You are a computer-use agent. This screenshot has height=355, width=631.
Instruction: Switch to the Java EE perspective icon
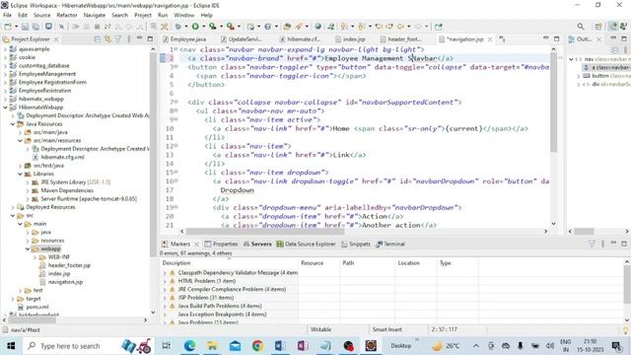pyautogui.click(x=613, y=27)
